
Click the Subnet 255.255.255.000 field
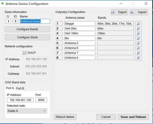(36, 66)
